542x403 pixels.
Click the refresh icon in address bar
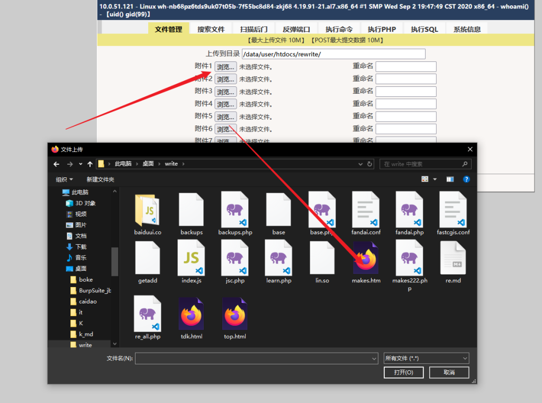pos(370,164)
